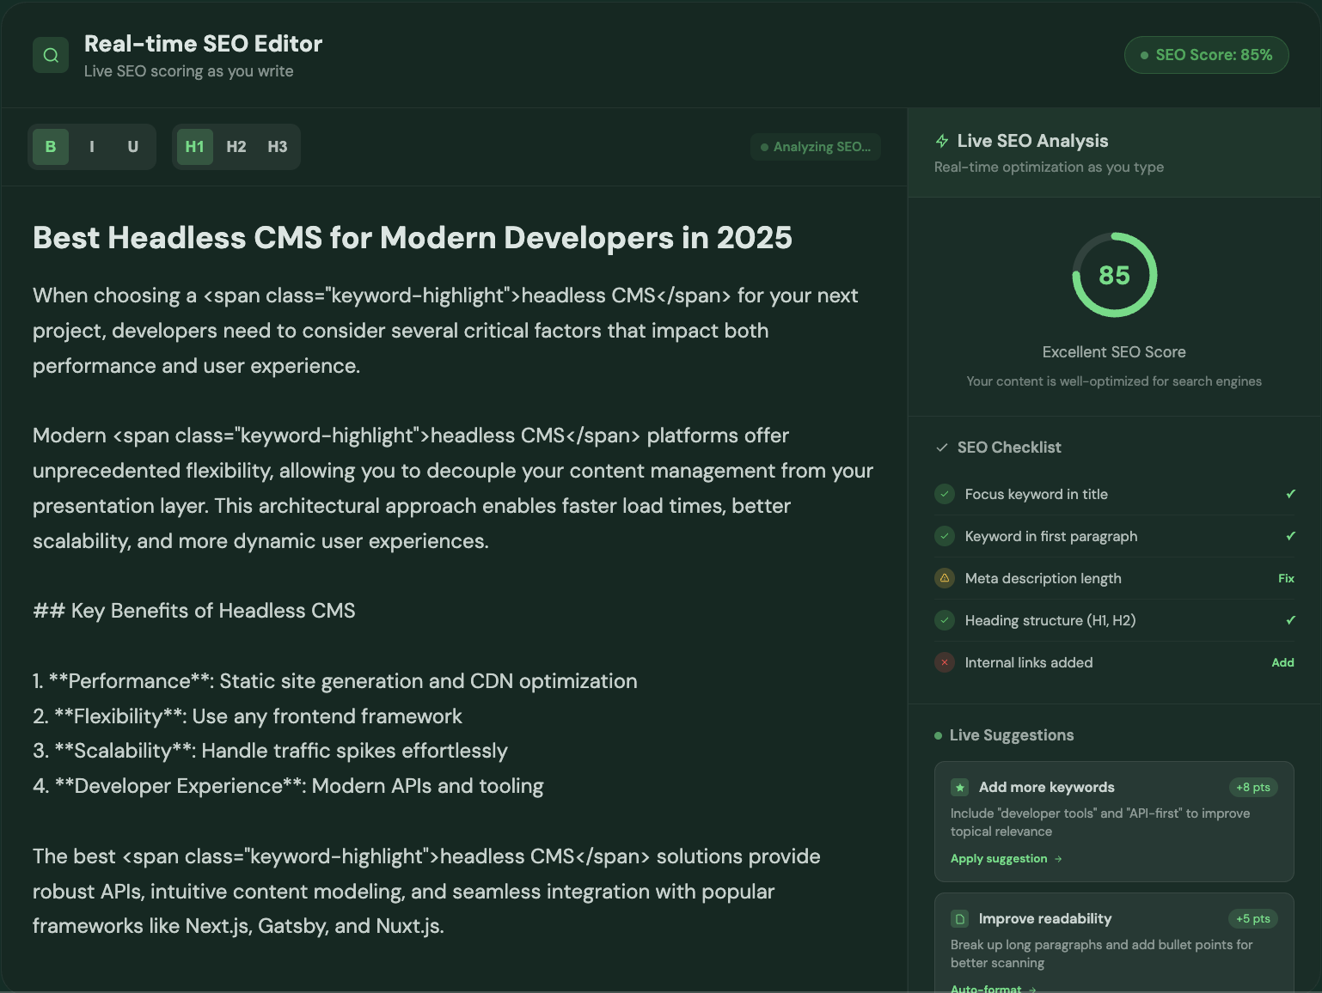Click Fix link for meta description length
Viewport: 1322px width, 993px height.
pyautogui.click(x=1285, y=578)
